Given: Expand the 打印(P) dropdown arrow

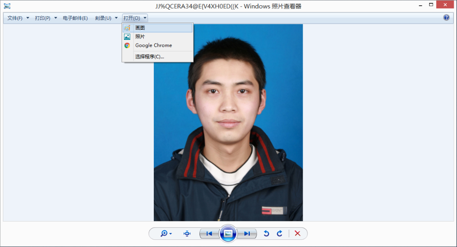Looking at the screenshot, I should (x=56, y=18).
